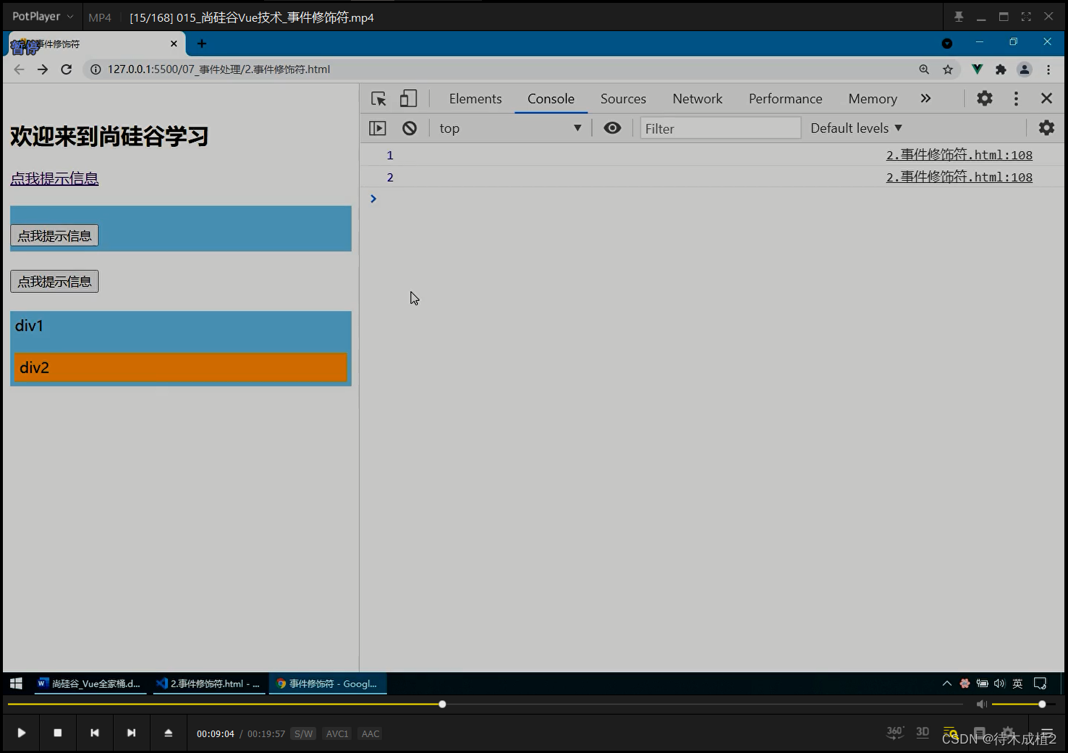This screenshot has width=1068, height=753.
Task: Stop the video playback
Action: (58, 733)
